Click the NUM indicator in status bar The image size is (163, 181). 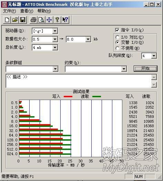pos(139,177)
